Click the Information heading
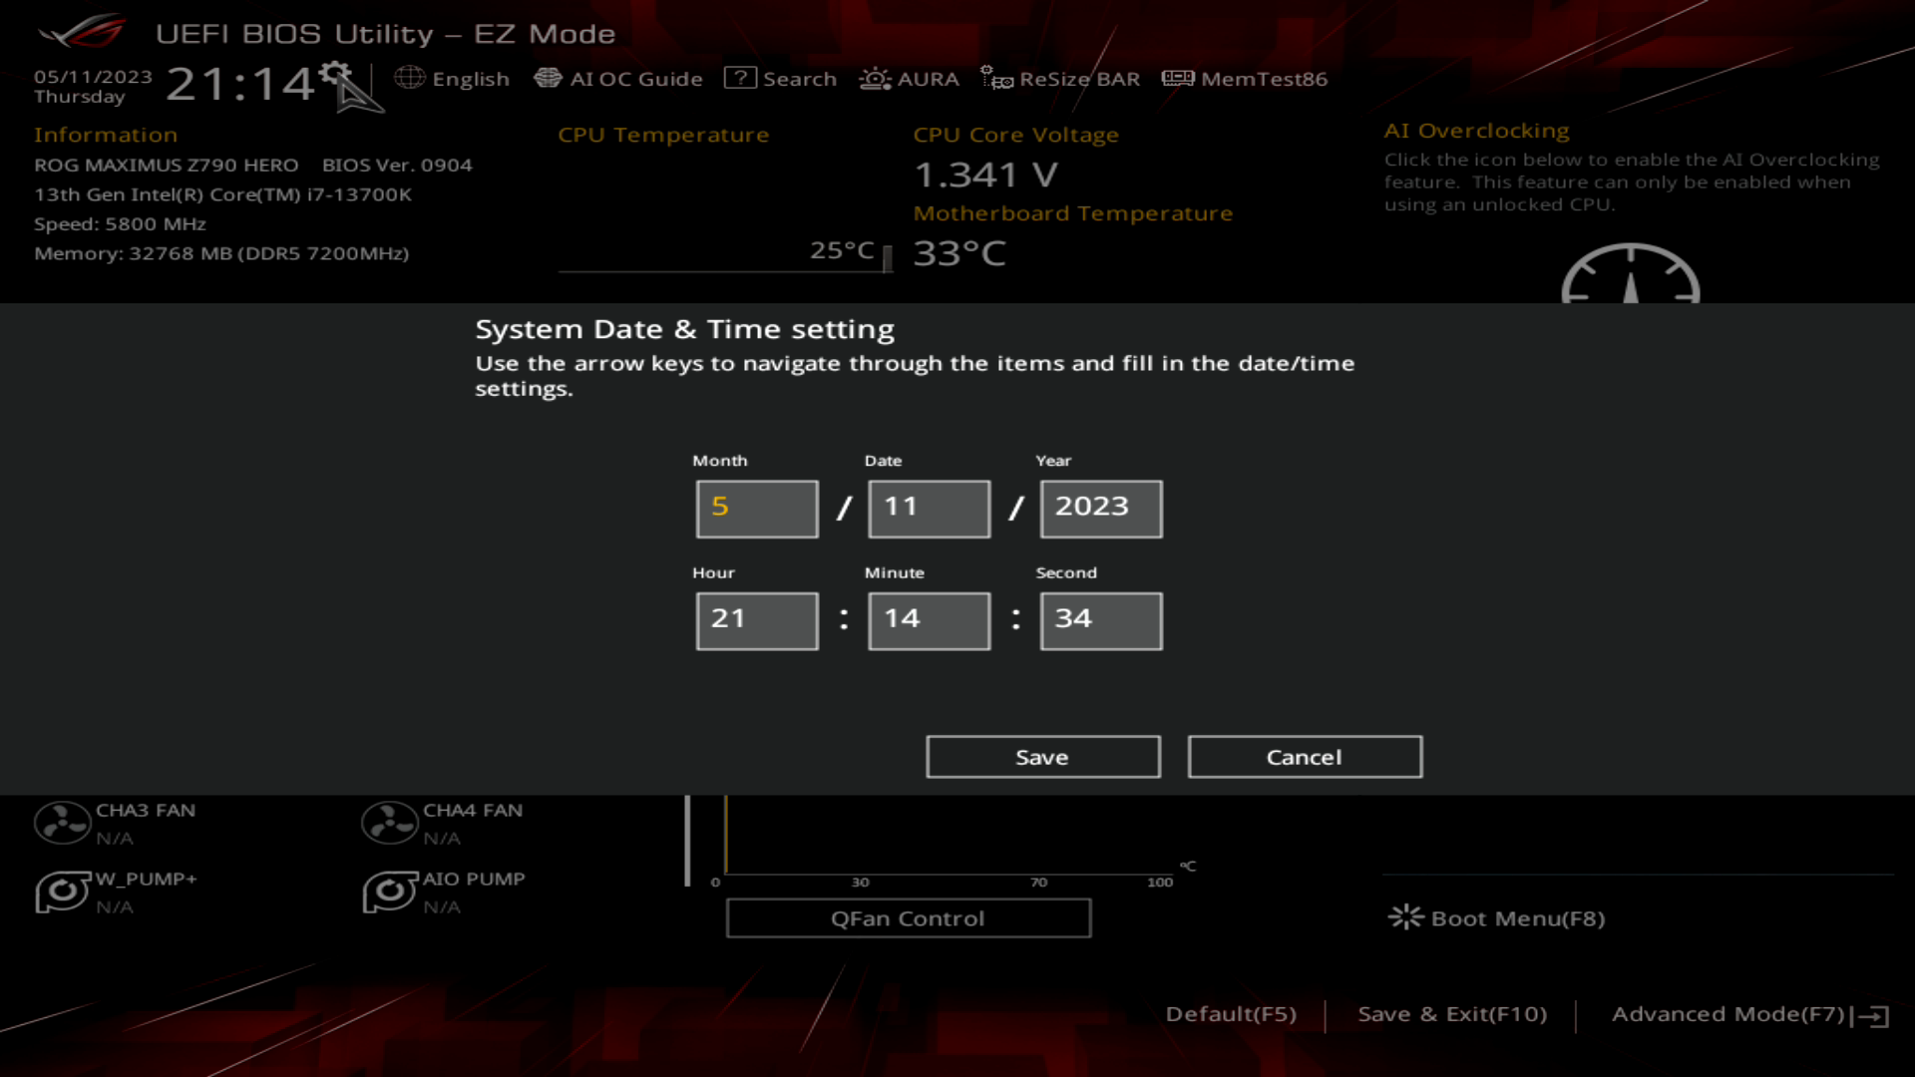The width and height of the screenshot is (1915, 1077). tap(106, 135)
